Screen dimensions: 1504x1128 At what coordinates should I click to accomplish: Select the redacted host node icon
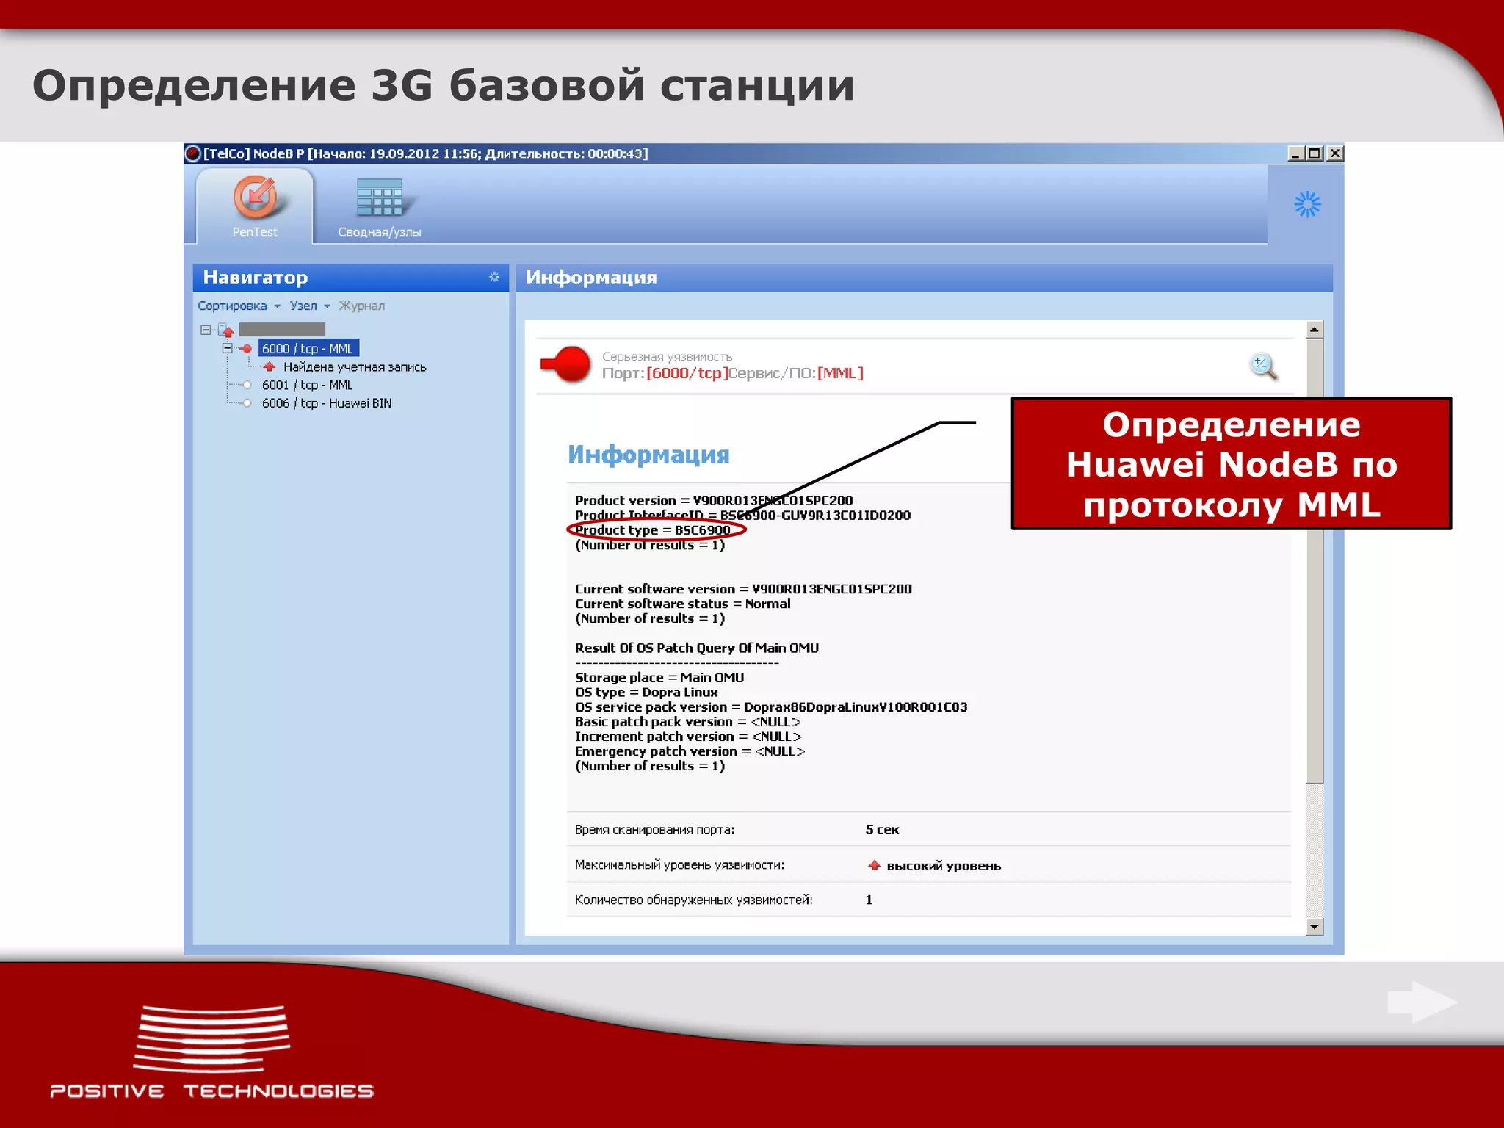pos(225,330)
